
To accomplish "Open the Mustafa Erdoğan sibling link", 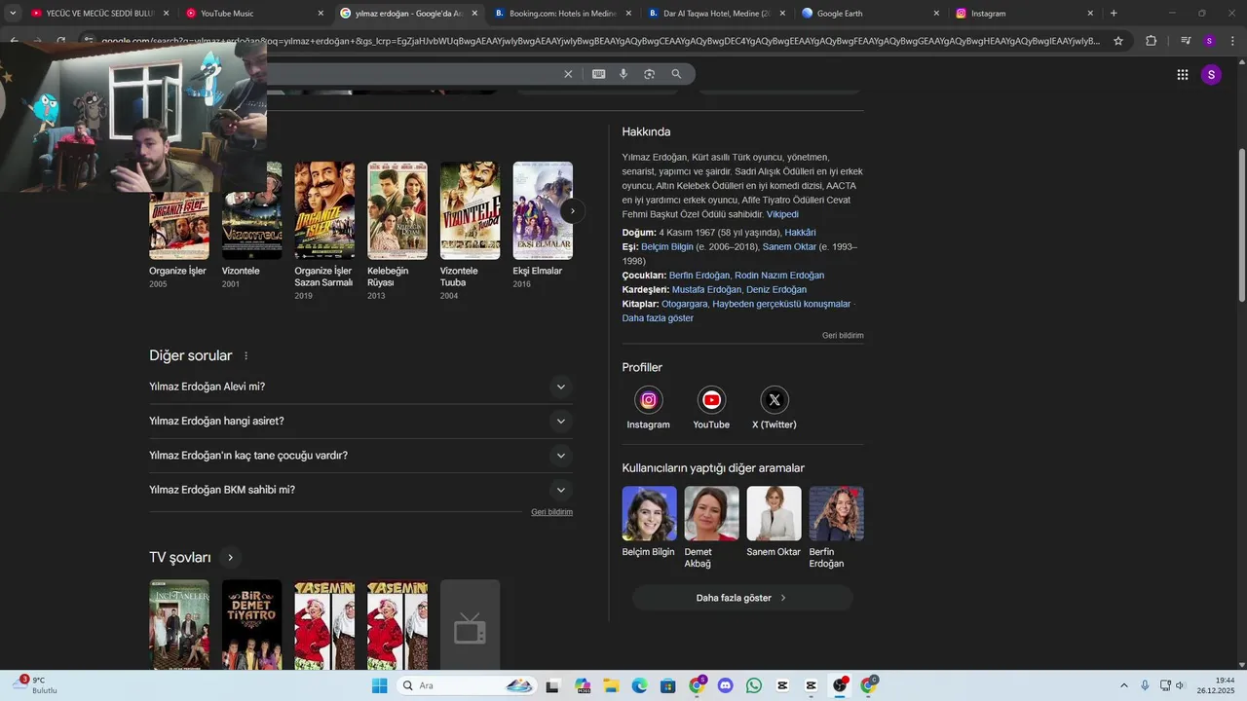I will tap(706, 290).
